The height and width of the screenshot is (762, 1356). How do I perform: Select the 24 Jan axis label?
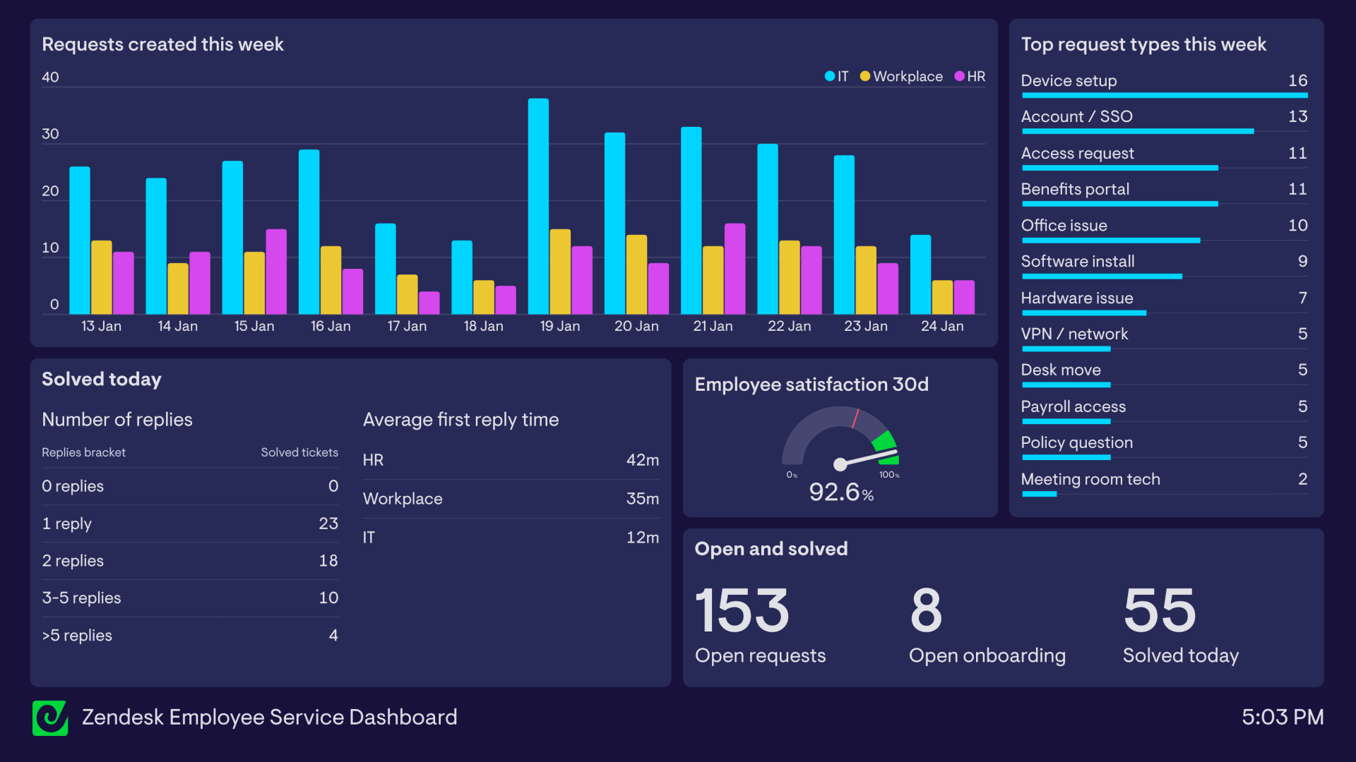coord(942,326)
